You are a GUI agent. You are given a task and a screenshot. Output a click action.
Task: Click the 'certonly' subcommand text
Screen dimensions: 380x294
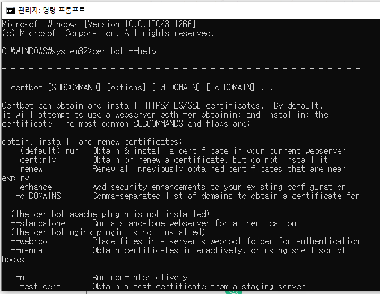[38, 160]
